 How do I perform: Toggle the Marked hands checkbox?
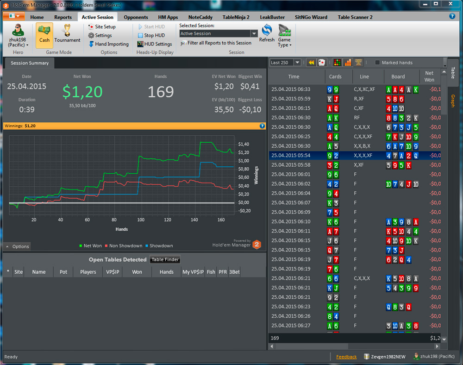(x=377, y=63)
